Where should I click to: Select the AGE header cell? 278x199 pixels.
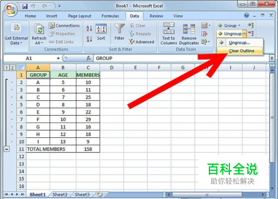[63, 75]
